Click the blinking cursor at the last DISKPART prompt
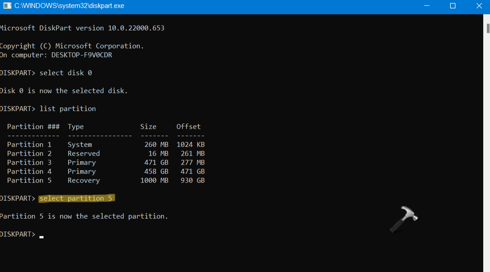This screenshot has width=490, height=272. 41,236
